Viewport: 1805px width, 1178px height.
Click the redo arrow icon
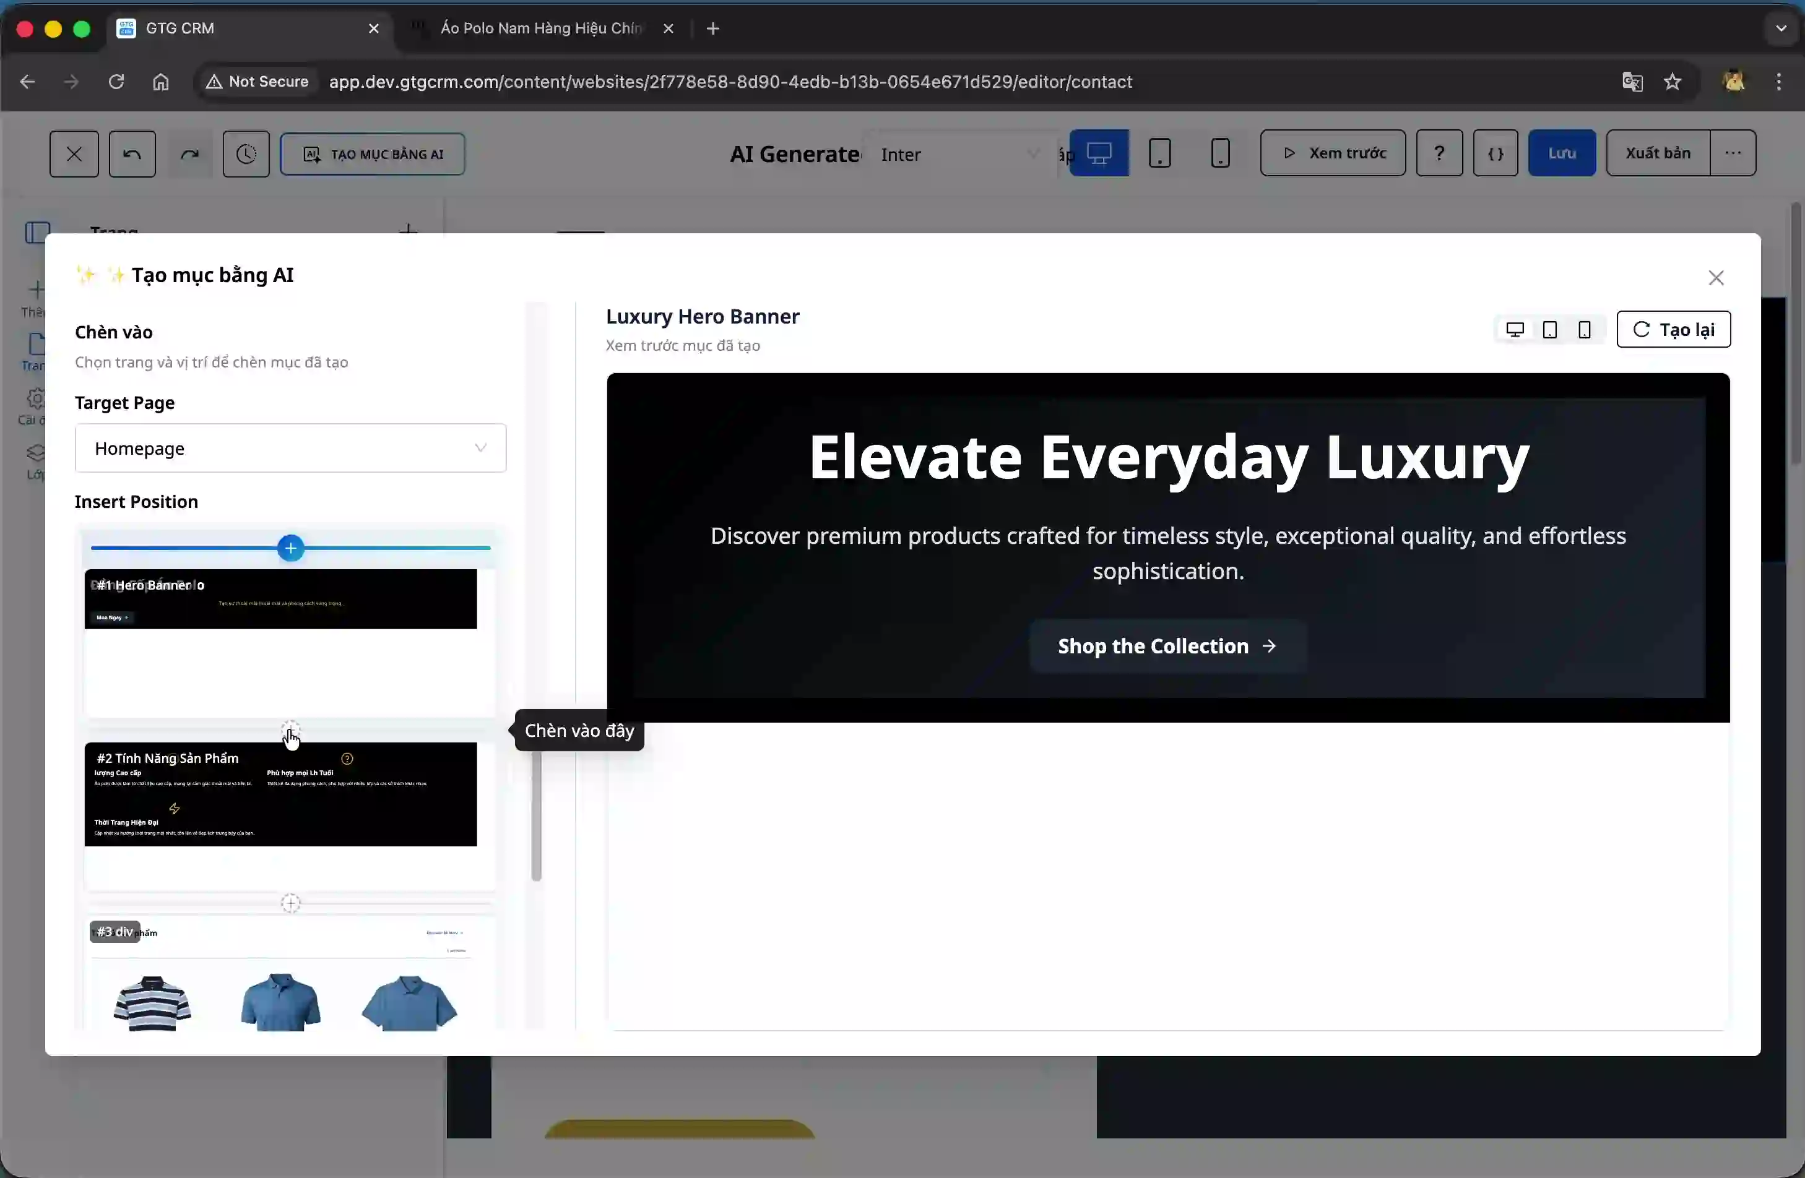coord(191,153)
